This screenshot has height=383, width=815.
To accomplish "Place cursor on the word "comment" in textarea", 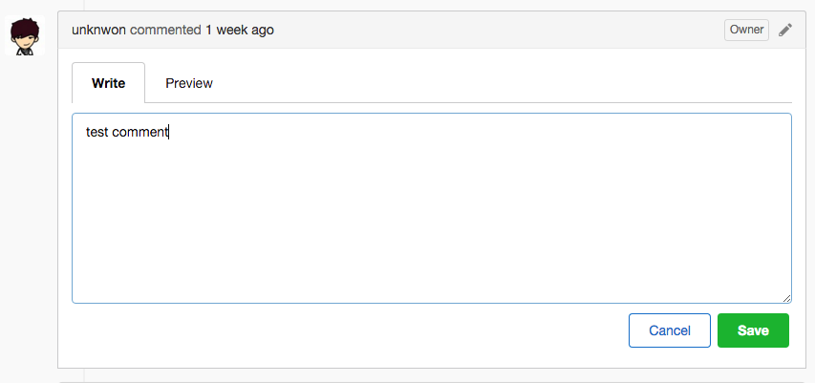I will click(139, 132).
